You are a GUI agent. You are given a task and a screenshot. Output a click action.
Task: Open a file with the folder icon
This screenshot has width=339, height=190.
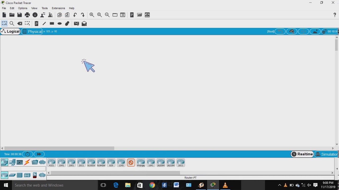(12, 15)
